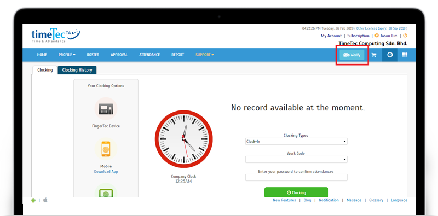Select the Mobile clocking option icon
This screenshot has width=438, height=216.
click(106, 149)
